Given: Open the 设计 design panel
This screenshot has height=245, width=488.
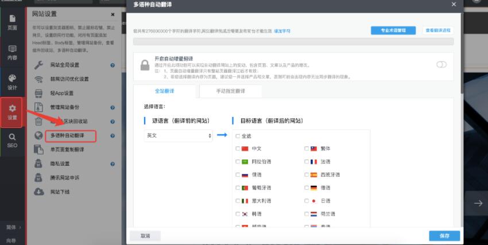Looking at the screenshot, I should click(x=12, y=82).
